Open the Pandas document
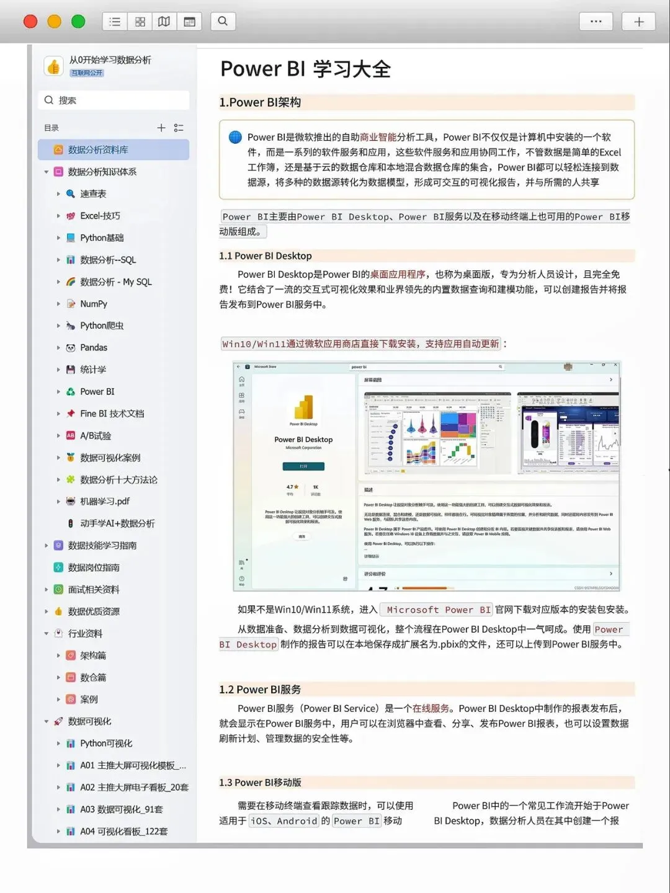The height and width of the screenshot is (893, 670). tap(94, 348)
